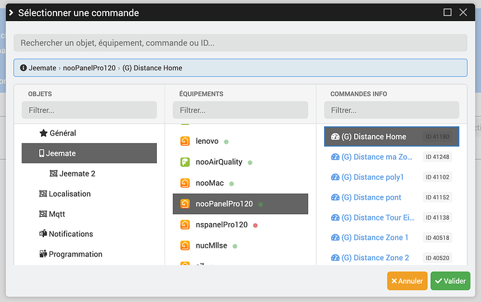
Task: Click the ID 41102 badge
Action: point(438,177)
